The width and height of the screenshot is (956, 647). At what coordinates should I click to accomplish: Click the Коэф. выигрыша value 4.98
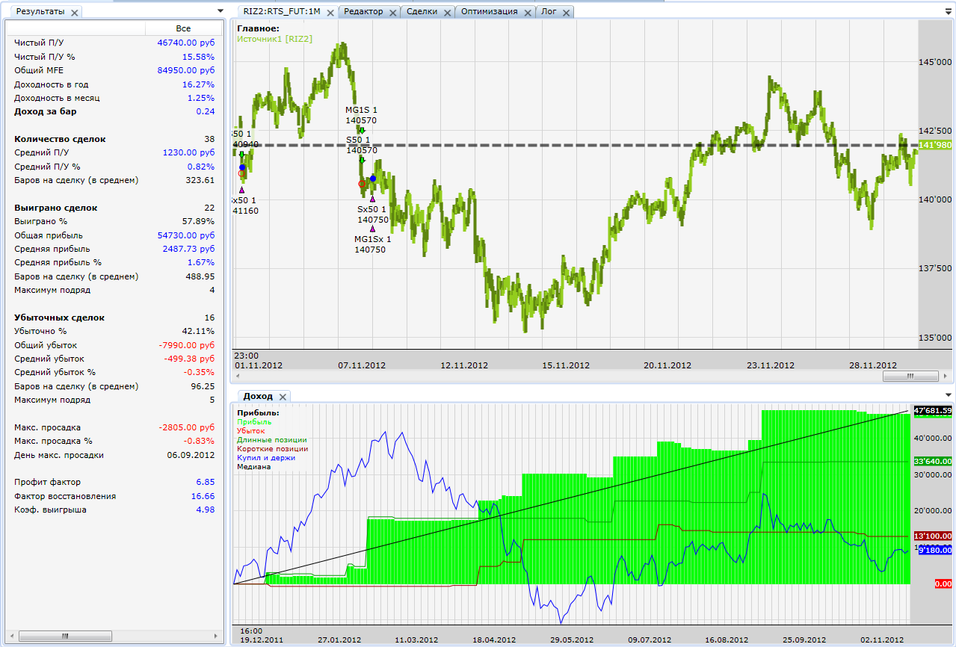(x=206, y=510)
